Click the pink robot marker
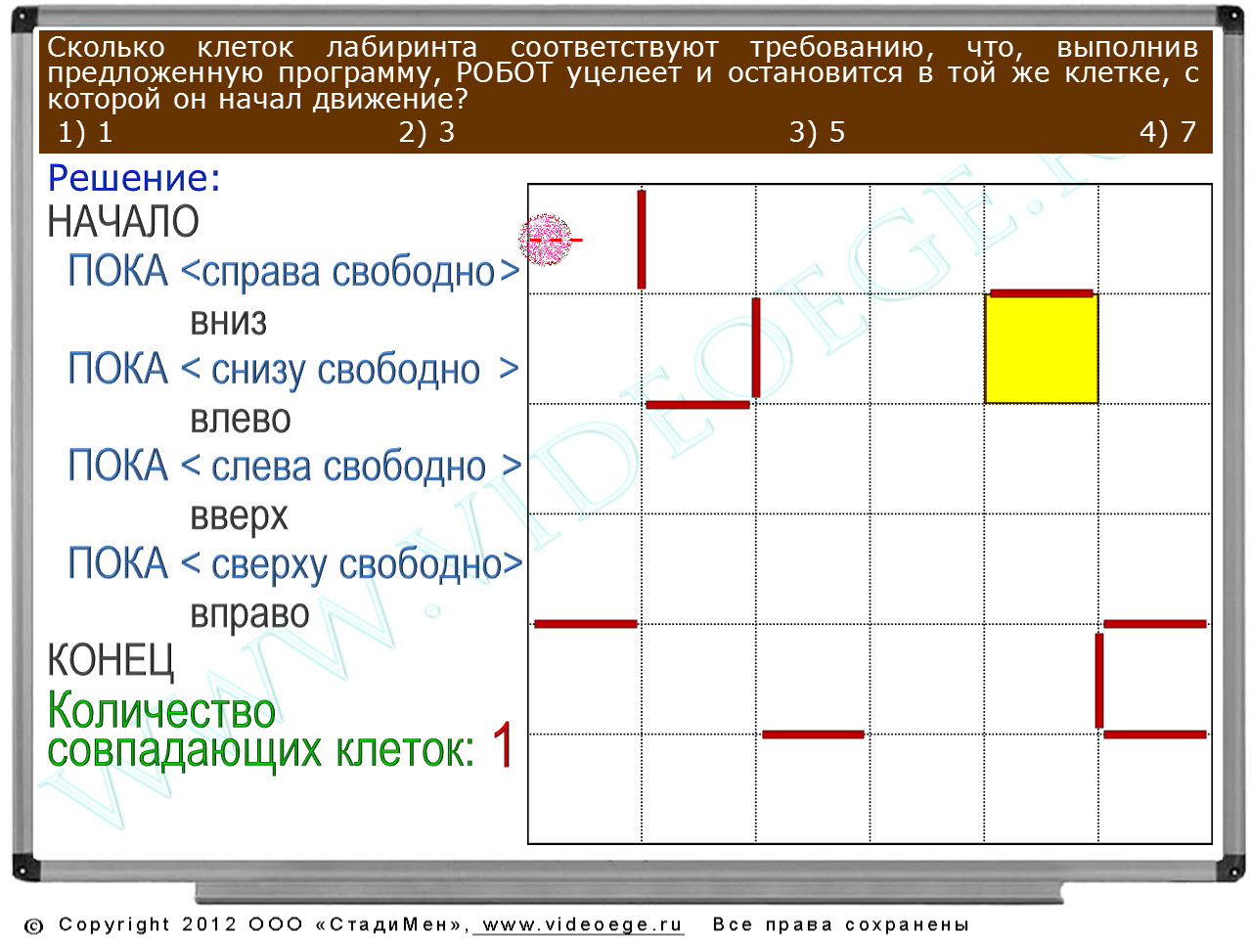 click(546, 240)
